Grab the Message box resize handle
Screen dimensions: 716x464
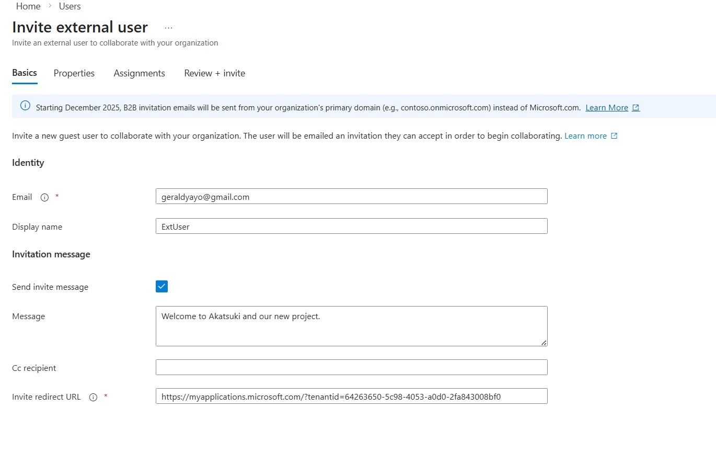544,343
